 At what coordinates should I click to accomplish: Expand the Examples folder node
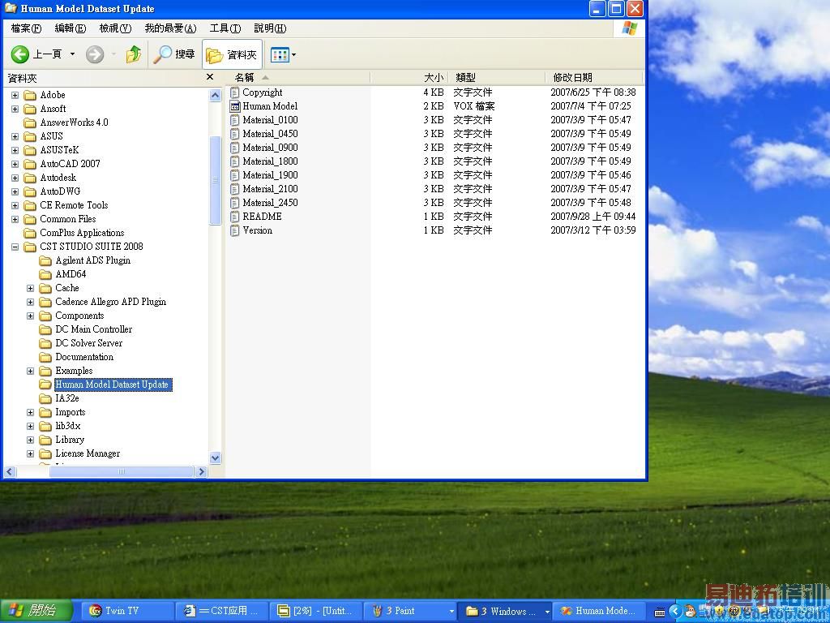coord(30,371)
